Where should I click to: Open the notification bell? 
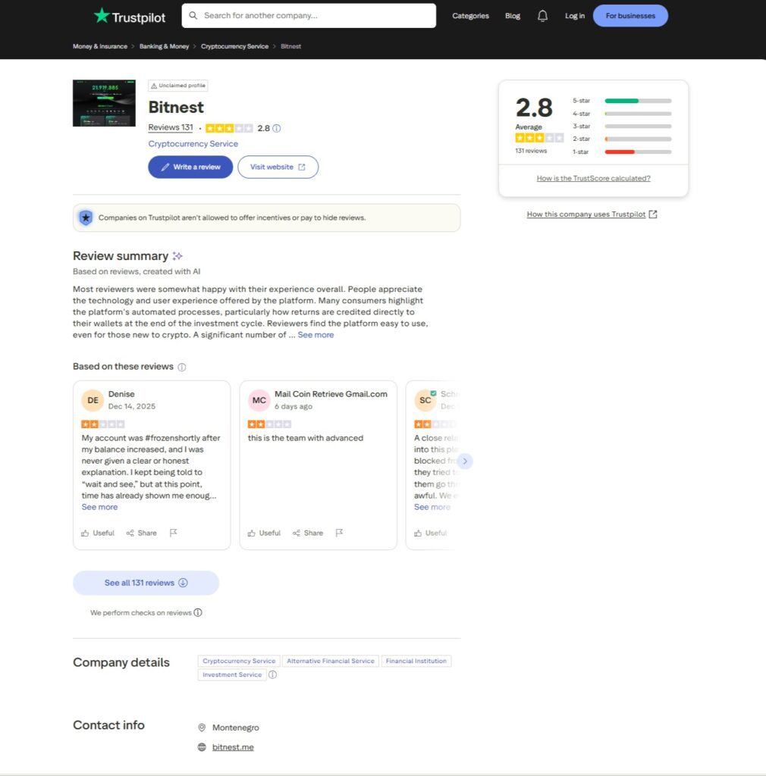pos(542,15)
